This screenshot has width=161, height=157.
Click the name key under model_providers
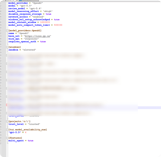point(11,33)
